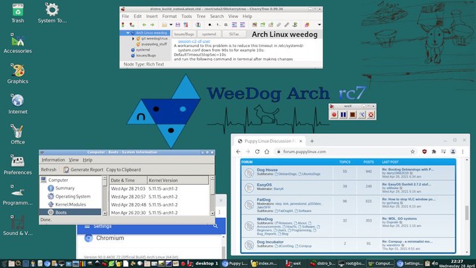Open the Programming desktop launcher
Image resolution: width=476 pixels, height=268 pixels.
[18, 195]
